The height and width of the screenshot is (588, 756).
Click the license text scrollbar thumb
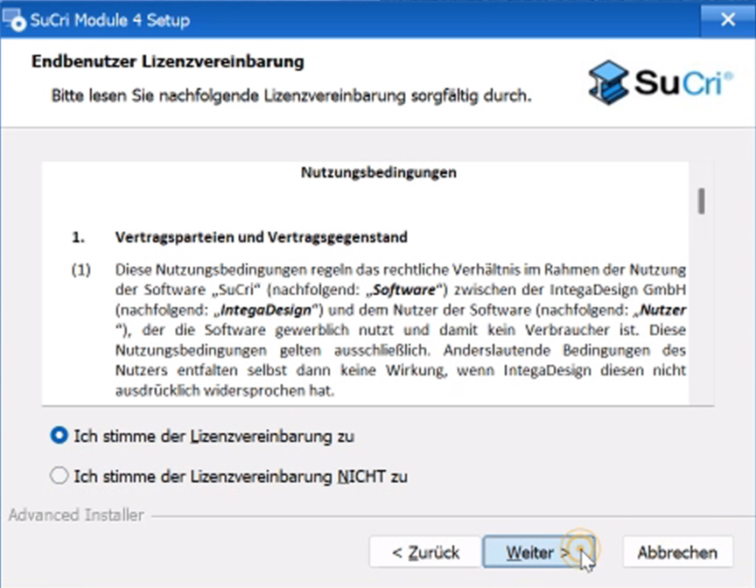(x=701, y=201)
